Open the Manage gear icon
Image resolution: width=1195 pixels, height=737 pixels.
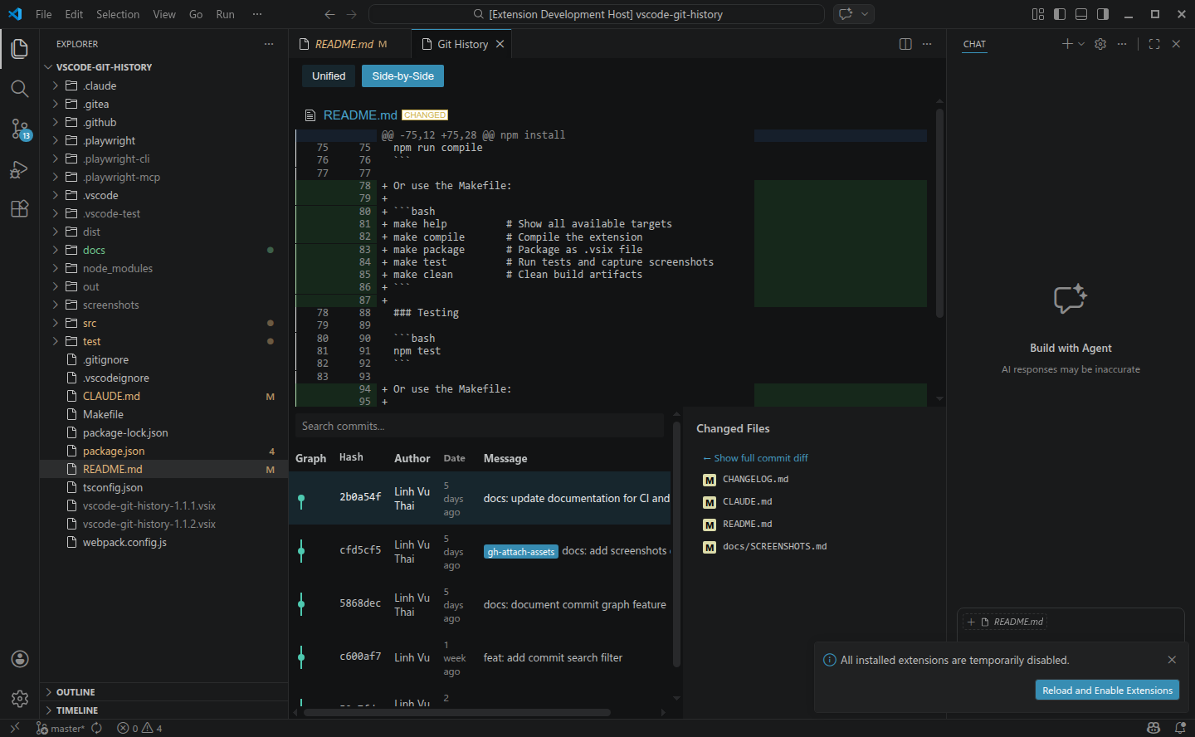[20, 699]
